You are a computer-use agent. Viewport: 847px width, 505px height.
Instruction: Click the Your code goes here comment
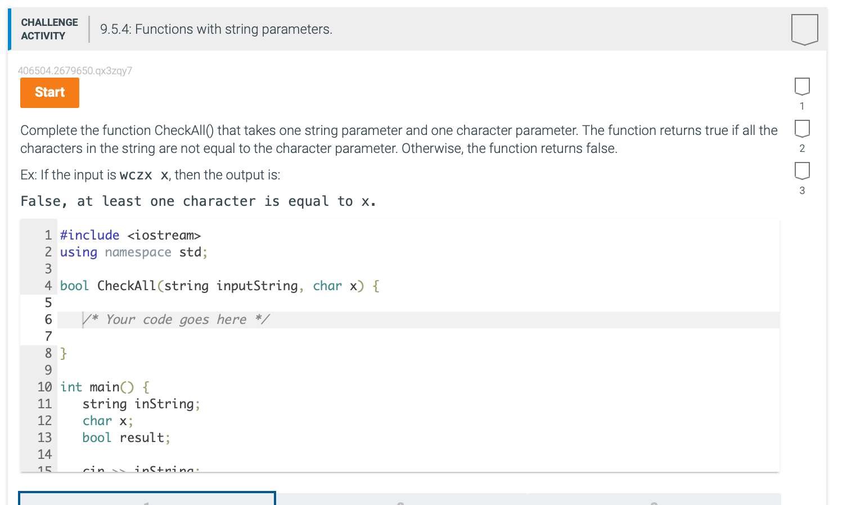click(176, 319)
